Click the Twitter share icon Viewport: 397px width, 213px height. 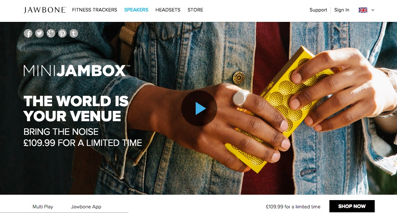pyautogui.click(x=40, y=33)
